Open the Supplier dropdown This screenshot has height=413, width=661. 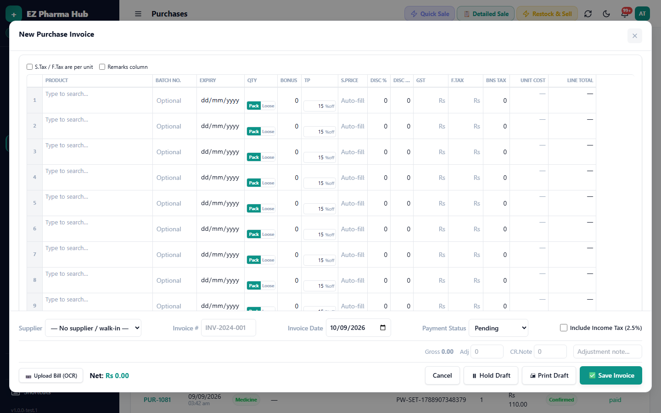click(x=93, y=328)
